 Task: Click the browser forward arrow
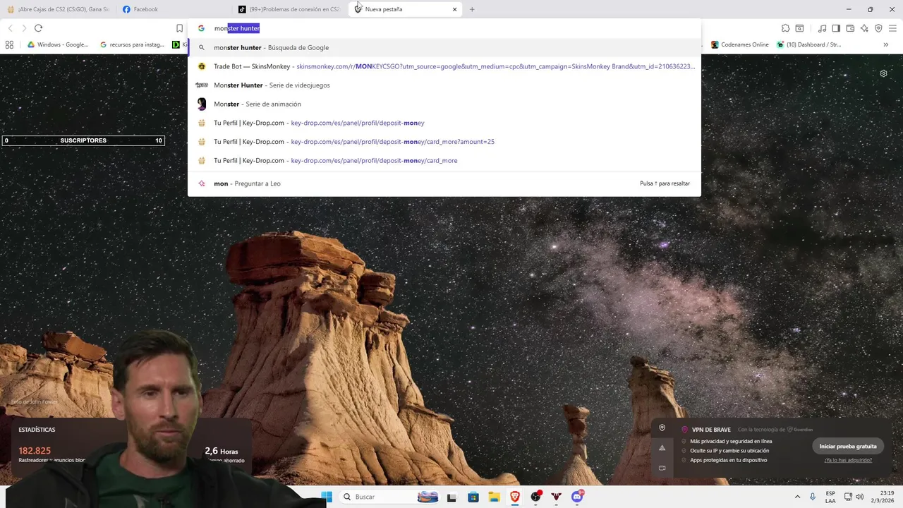tap(24, 28)
